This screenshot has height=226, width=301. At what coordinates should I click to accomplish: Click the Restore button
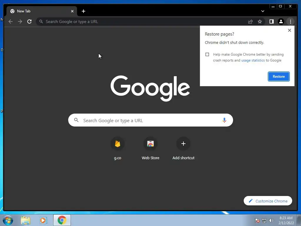point(279,77)
